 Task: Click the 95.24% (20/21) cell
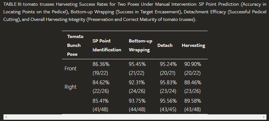coord(168,69)
